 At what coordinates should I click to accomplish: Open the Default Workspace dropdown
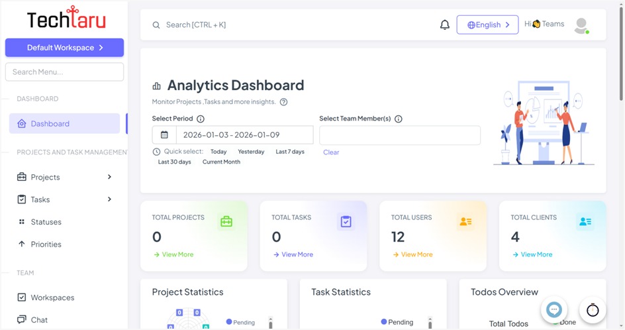[64, 48]
